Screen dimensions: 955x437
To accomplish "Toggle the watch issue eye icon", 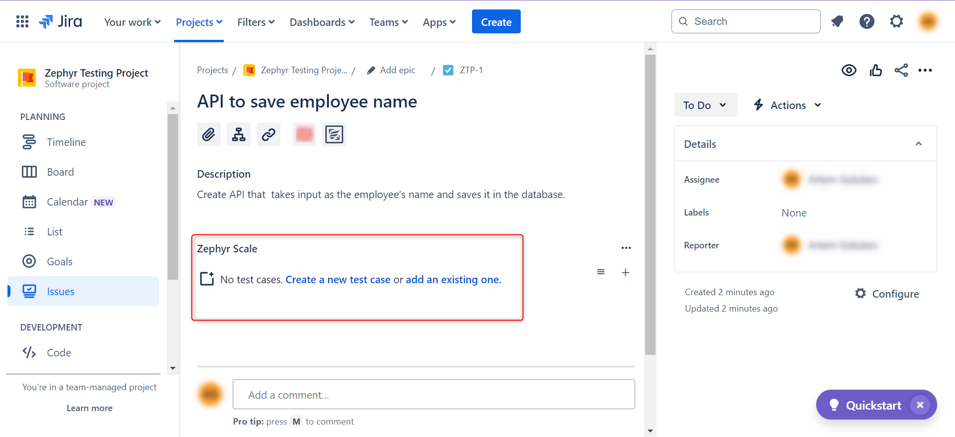I will [x=849, y=70].
